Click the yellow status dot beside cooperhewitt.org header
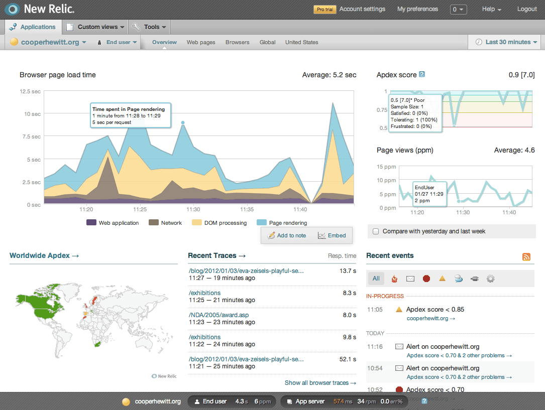Viewport: 545px width, 410px height. click(x=14, y=42)
